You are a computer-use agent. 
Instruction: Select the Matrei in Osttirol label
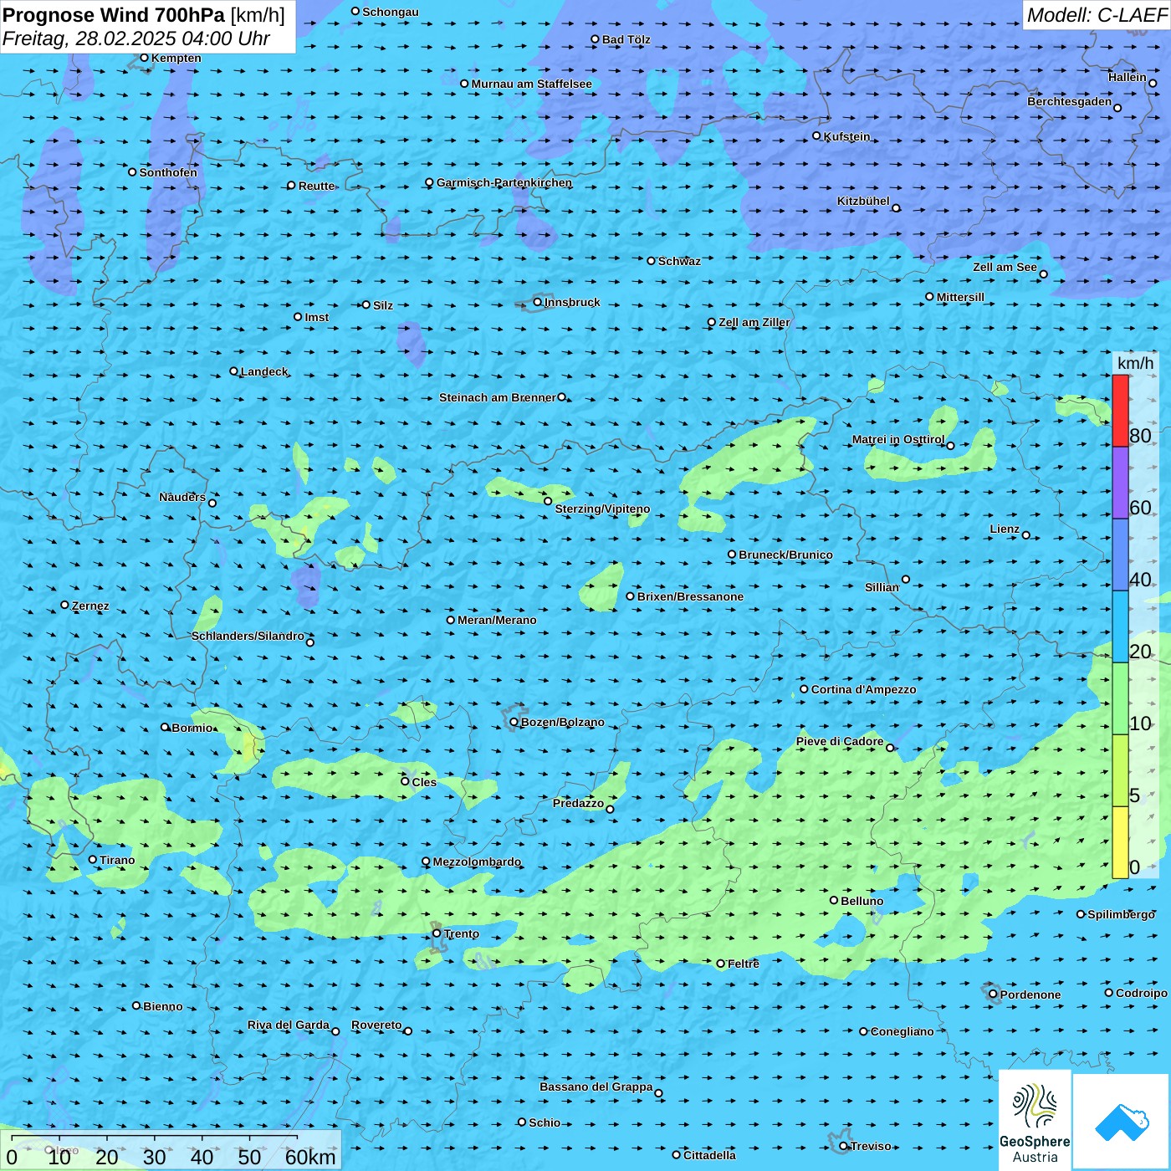pos(898,439)
